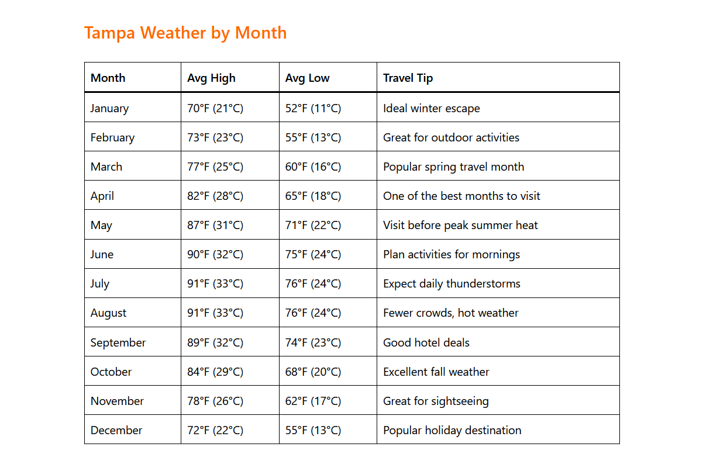Select the 'Plan activities for mornings' tip
This screenshot has height=471, width=703.
point(452,254)
